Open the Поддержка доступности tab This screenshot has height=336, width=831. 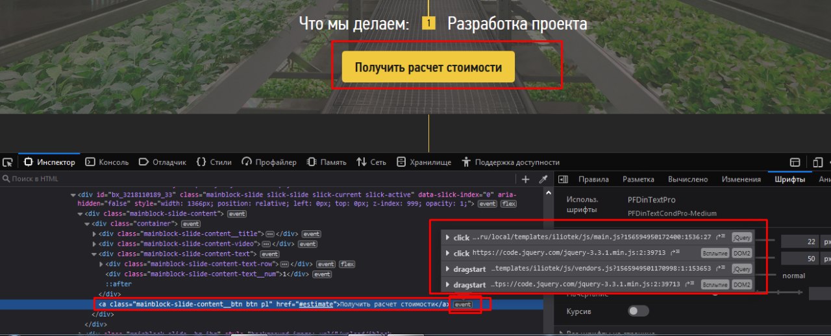point(510,162)
